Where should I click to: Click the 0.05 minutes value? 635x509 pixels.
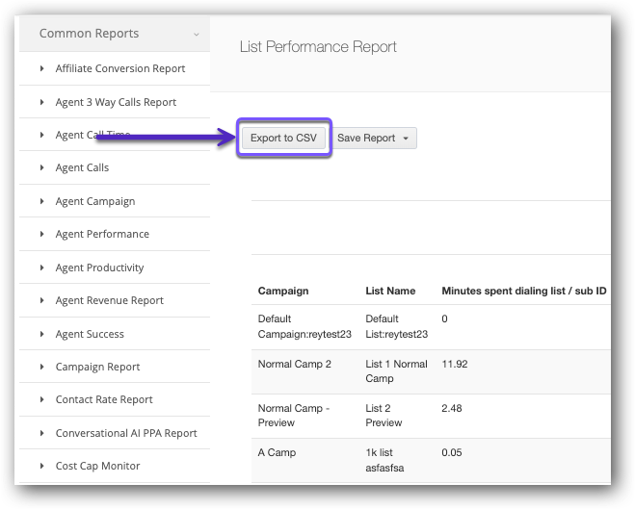click(x=452, y=452)
